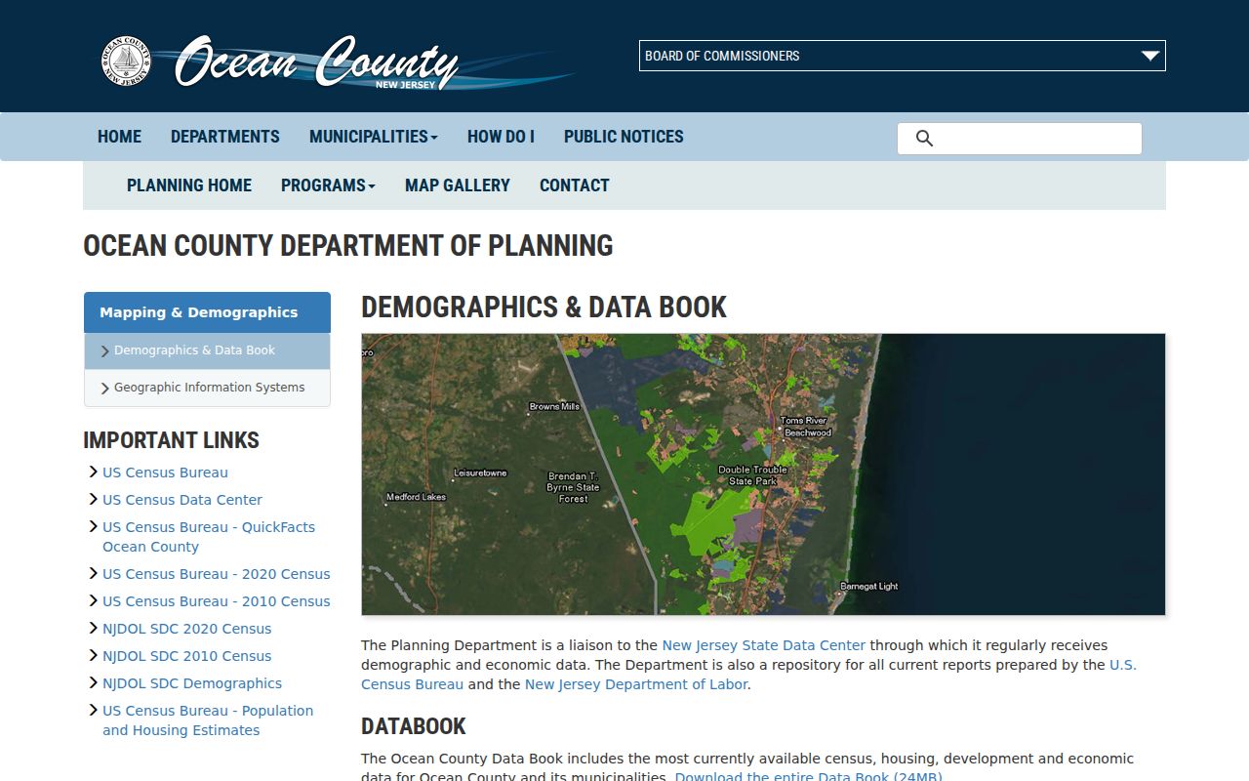Open US Census Bureau QuickFacts Ocean County
The width and height of the screenshot is (1249, 781).
point(209,537)
